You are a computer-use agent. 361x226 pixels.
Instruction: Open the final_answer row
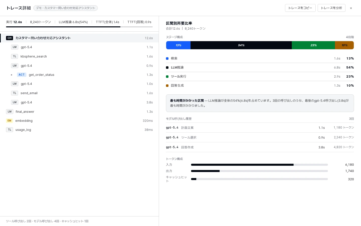(79, 112)
